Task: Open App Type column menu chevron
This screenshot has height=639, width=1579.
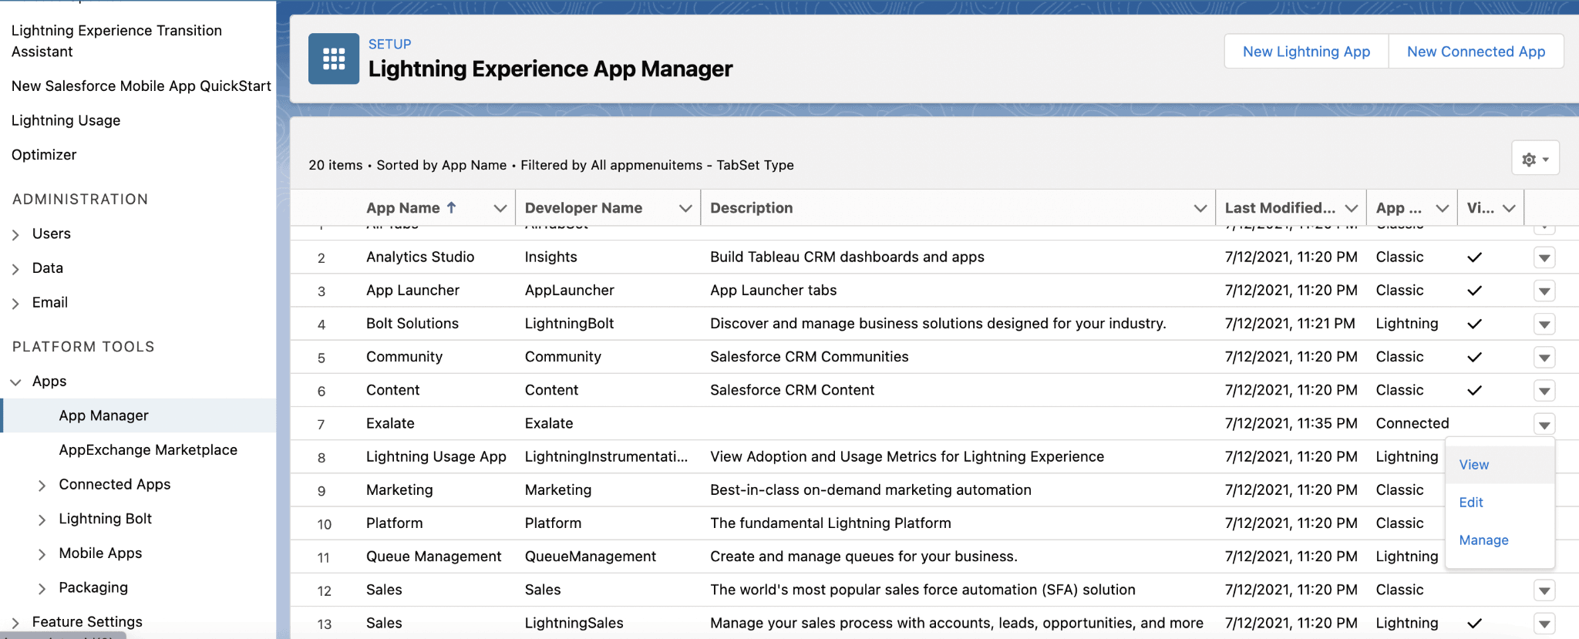Action: (x=1443, y=208)
